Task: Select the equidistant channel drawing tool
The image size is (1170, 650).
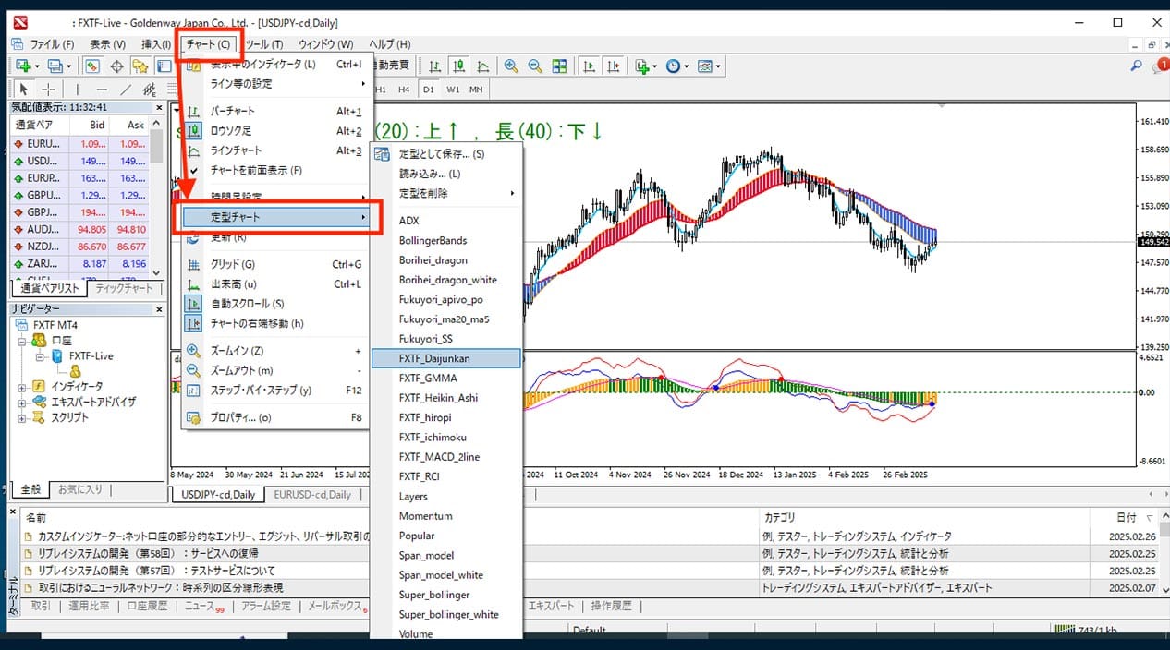Action: (149, 90)
